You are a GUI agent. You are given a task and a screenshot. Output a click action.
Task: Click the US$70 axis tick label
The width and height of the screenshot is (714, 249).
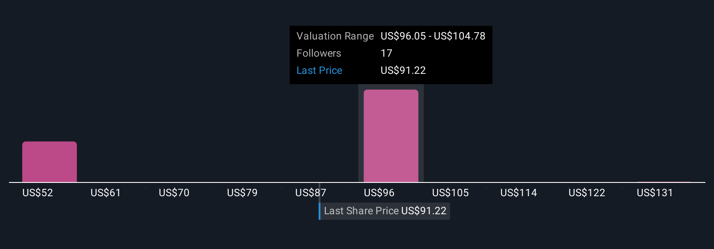click(174, 193)
